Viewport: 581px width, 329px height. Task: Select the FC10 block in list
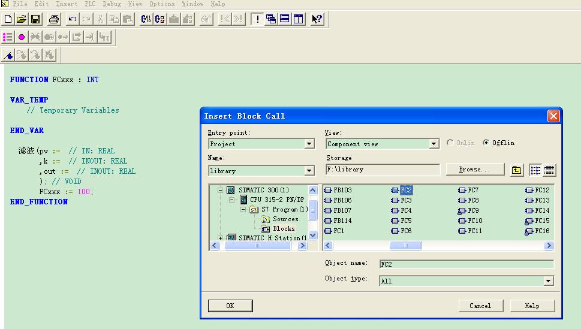tap(474, 221)
